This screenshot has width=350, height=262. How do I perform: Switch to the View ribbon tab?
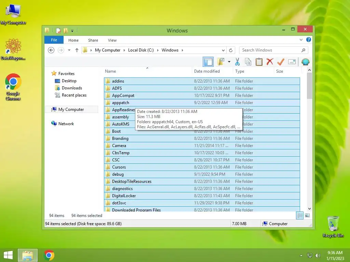coord(112,40)
